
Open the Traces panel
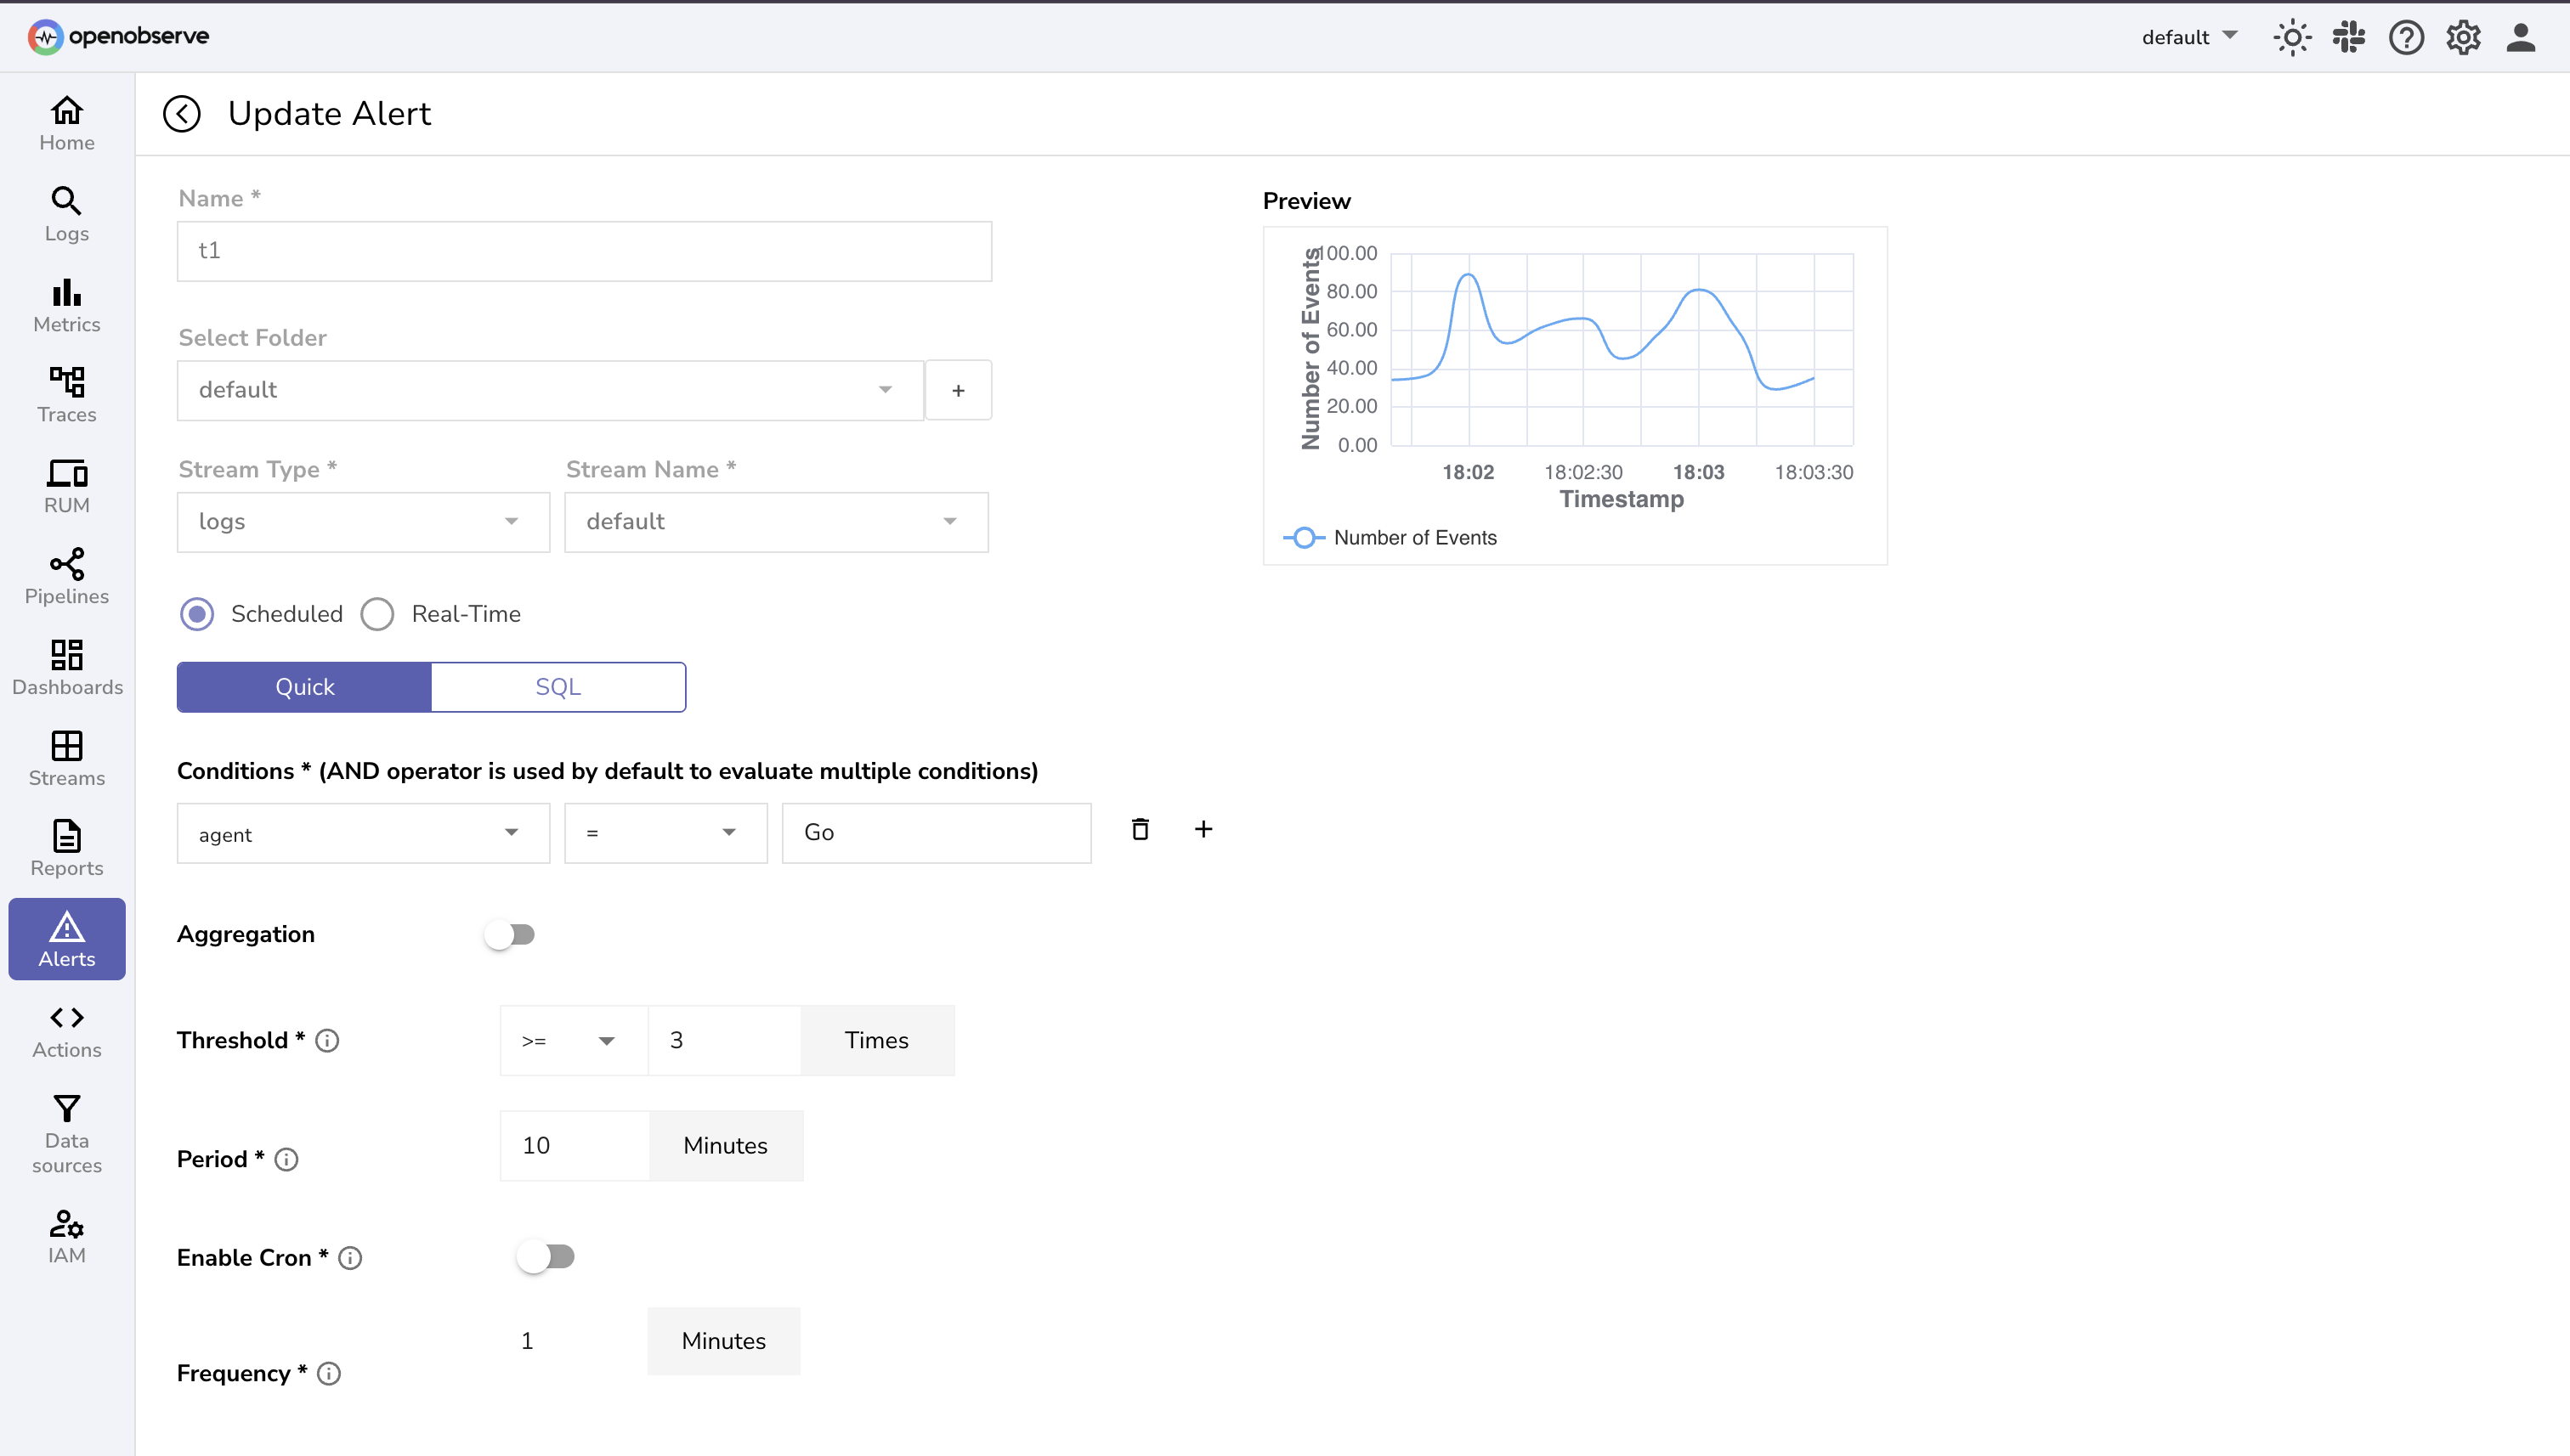pyautogui.click(x=66, y=394)
